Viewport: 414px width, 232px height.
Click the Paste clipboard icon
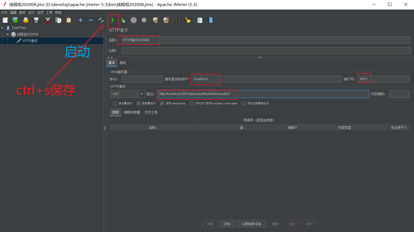pyautogui.click(x=69, y=20)
